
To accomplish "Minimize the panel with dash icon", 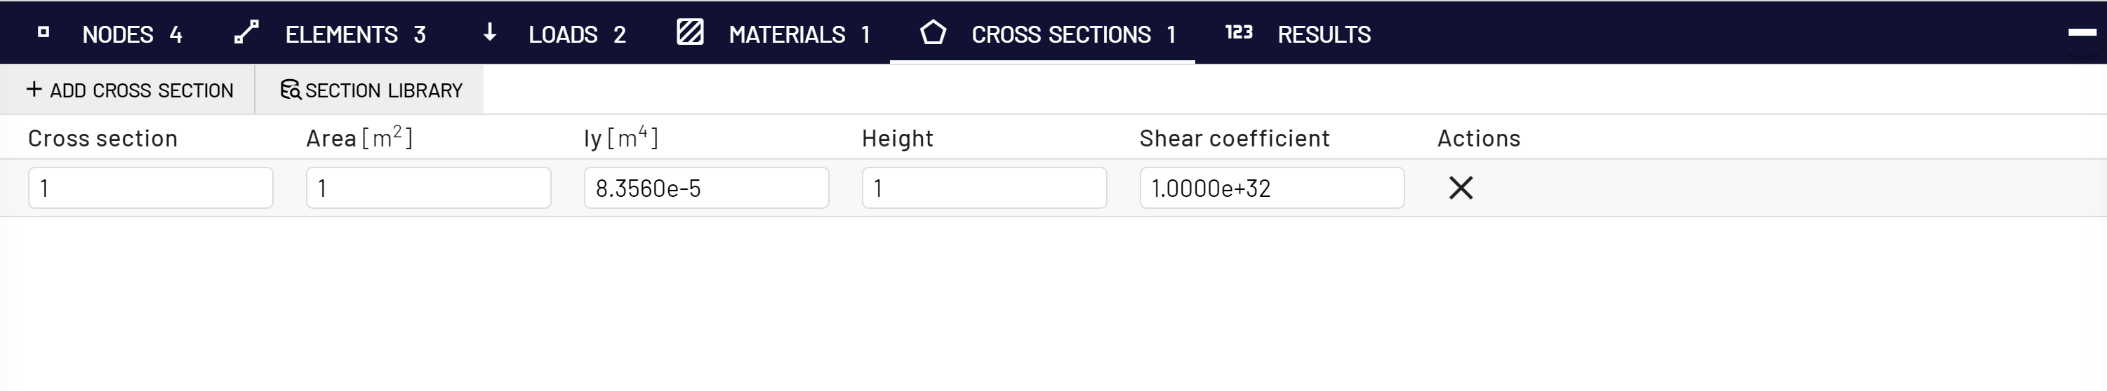I will coord(2082,33).
